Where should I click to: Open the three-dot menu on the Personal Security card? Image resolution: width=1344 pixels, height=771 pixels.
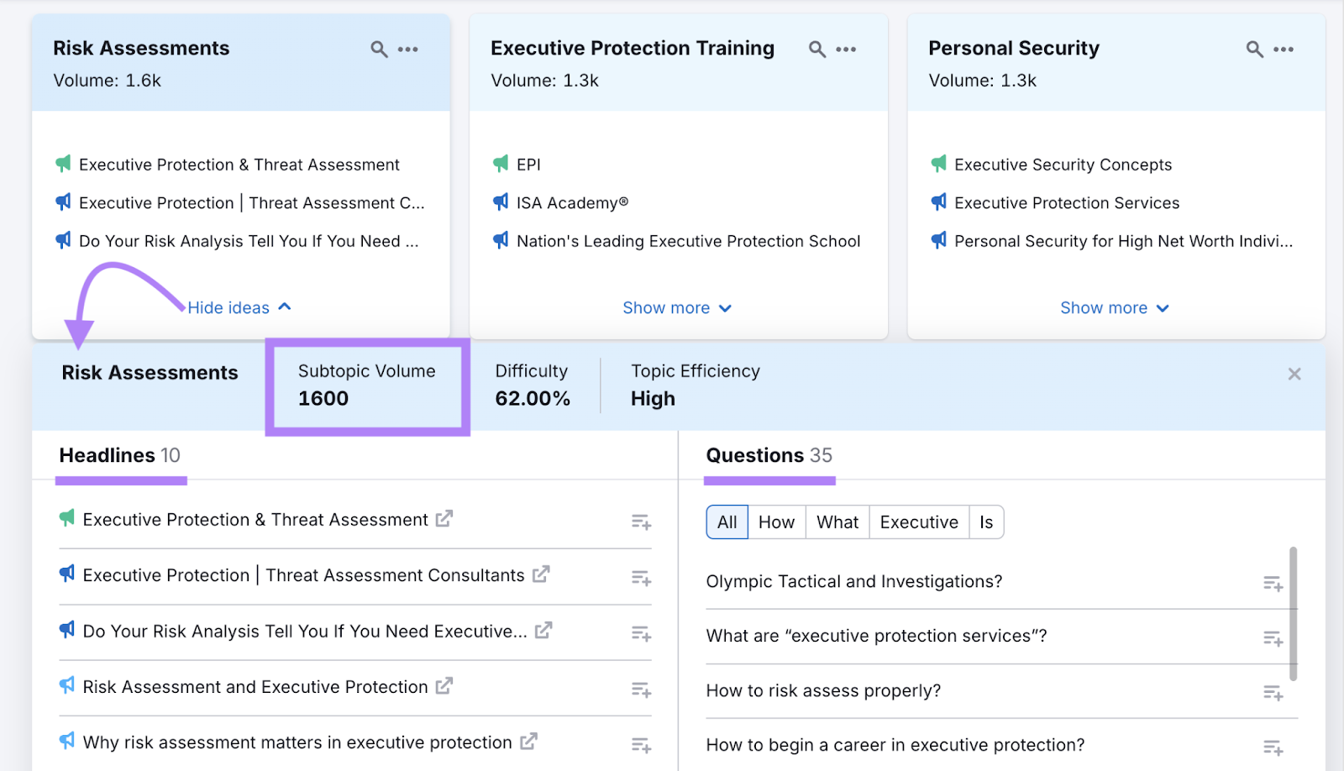[x=1283, y=50]
